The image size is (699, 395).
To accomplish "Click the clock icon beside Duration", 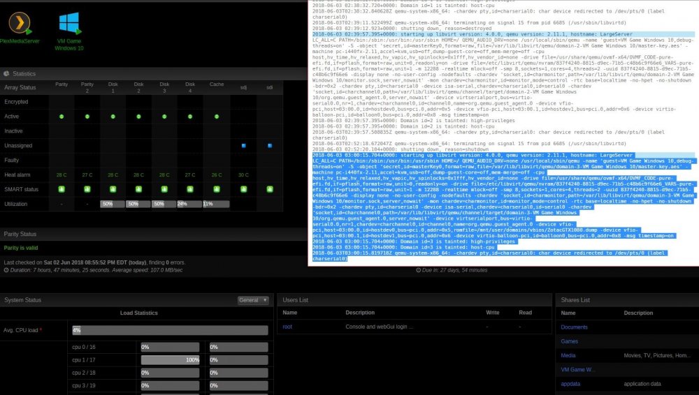I will coord(6,270).
